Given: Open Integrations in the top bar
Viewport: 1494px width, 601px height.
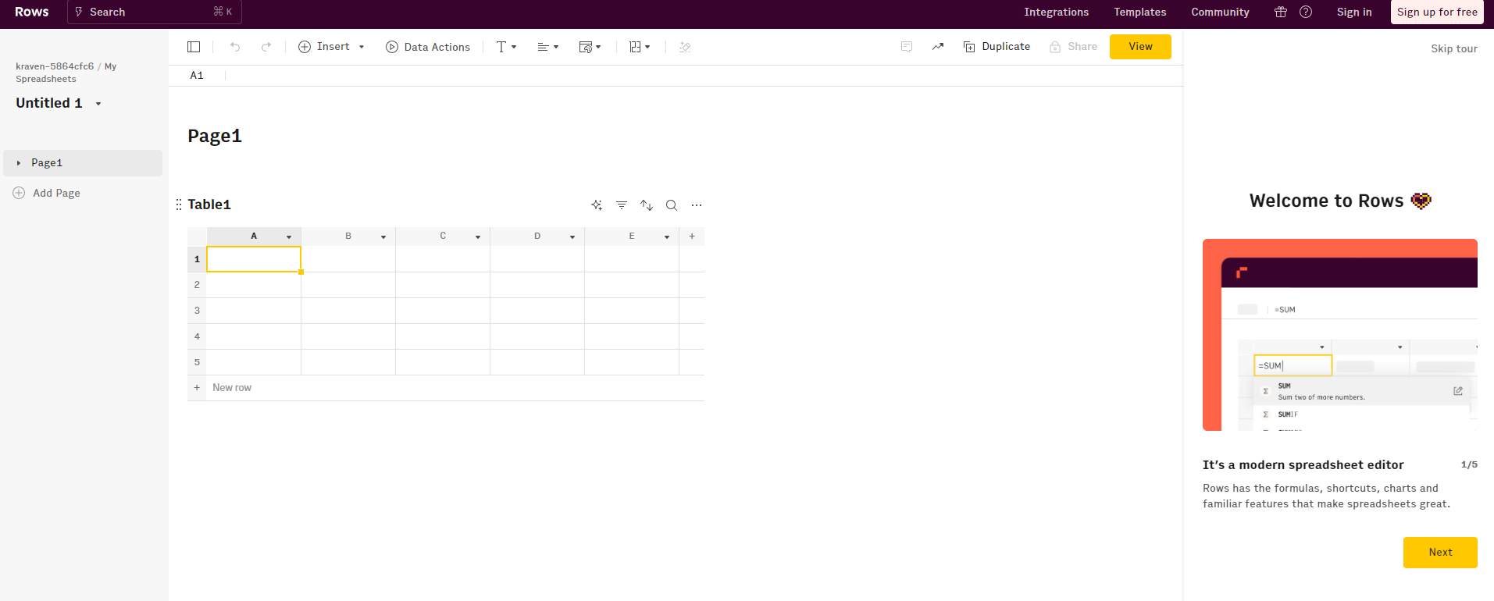Looking at the screenshot, I should pos(1056,12).
